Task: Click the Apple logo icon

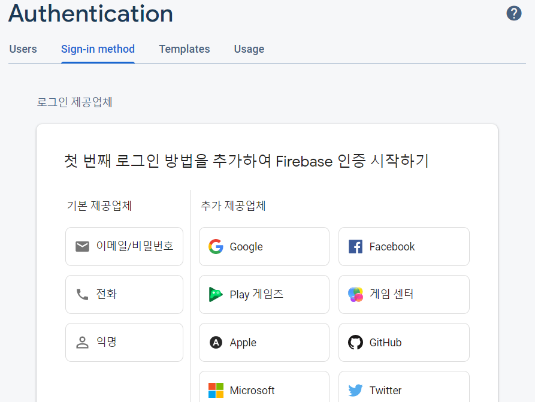Action: click(x=216, y=342)
